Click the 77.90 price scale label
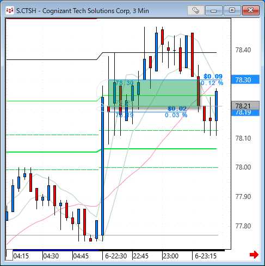265x266 pixels. [243, 197]
